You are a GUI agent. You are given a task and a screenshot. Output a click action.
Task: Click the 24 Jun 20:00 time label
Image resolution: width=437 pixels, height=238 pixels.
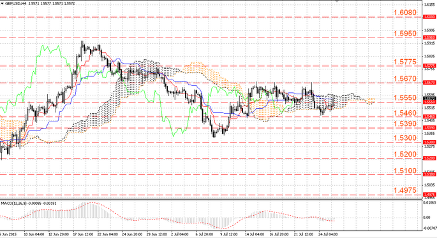tap(132, 234)
